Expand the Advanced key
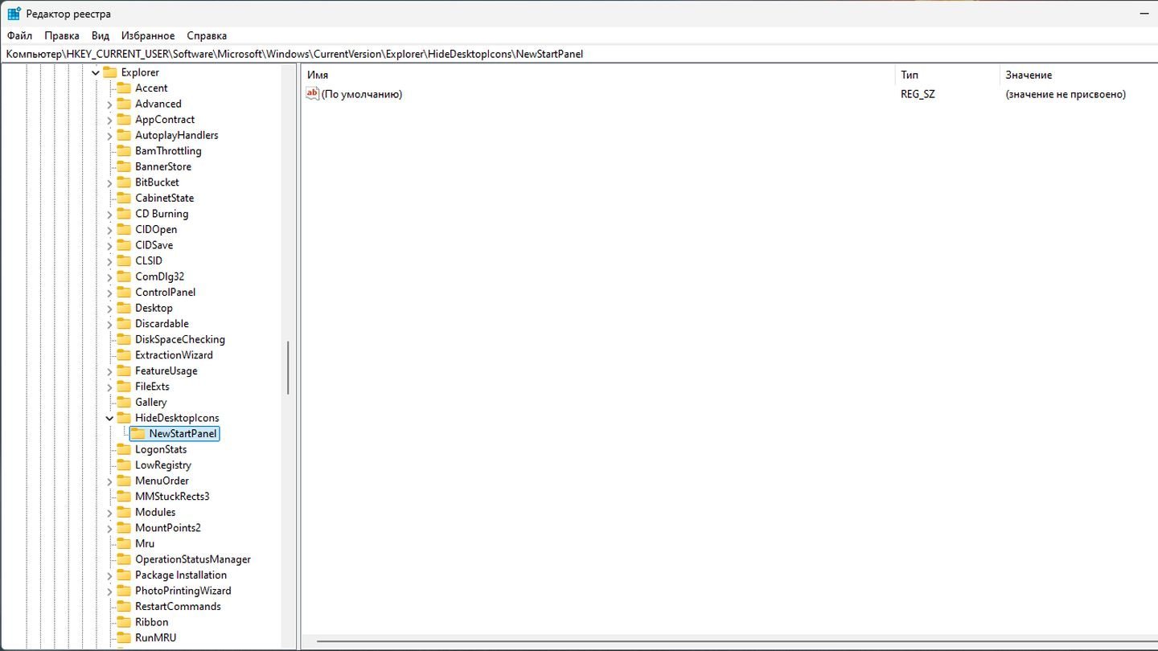Image resolution: width=1158 pixels, height=651 pixels. tap(109, 104)
